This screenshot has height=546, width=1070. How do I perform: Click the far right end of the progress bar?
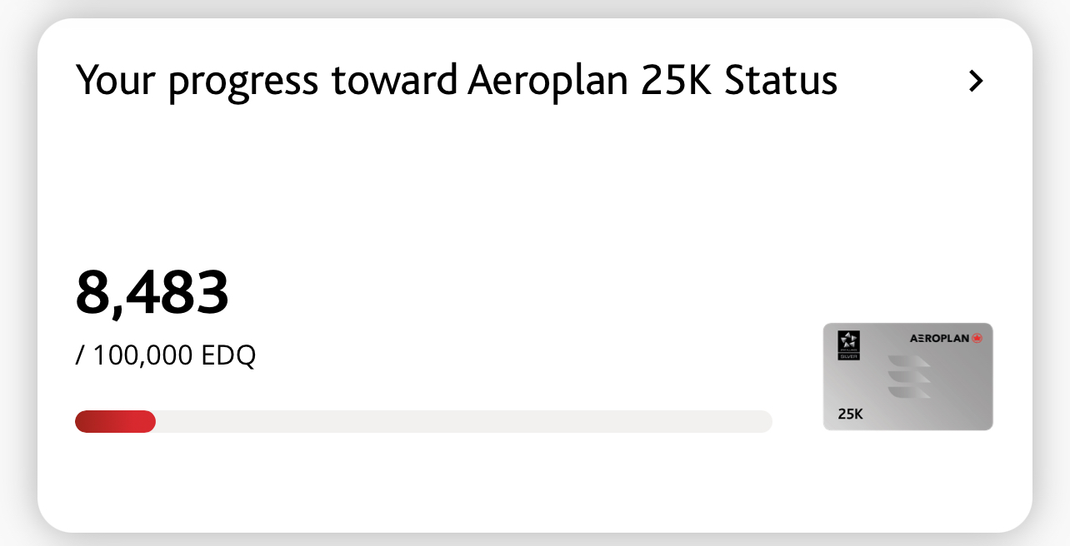(765, 422)
